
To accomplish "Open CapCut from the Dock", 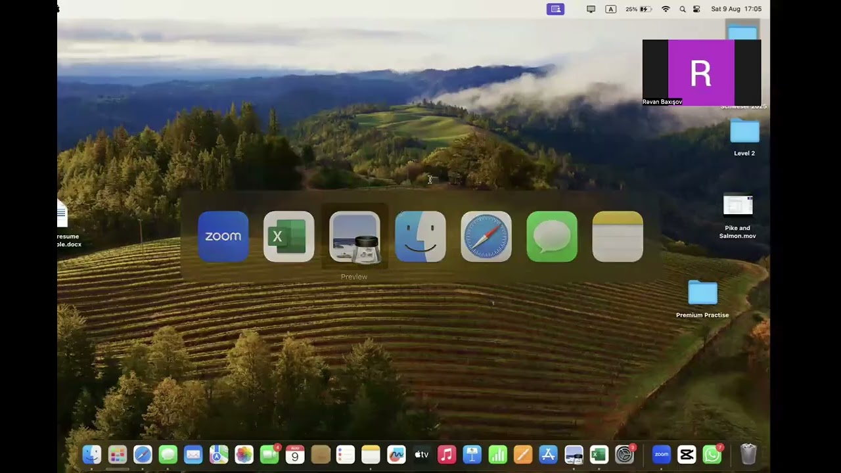I will click(687, 454).
